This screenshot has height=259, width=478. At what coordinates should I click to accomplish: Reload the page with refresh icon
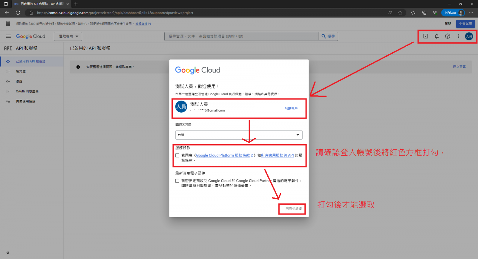(18, 13)
